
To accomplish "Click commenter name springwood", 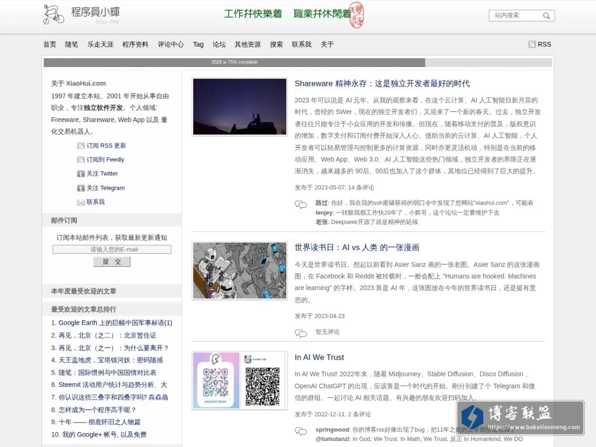I will (332, 430).
